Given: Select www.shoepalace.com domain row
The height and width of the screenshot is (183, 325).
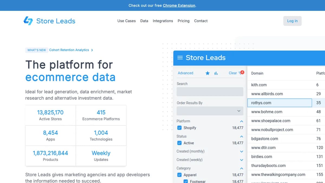Looking at the screenshot, I should (x=271, y=121).
